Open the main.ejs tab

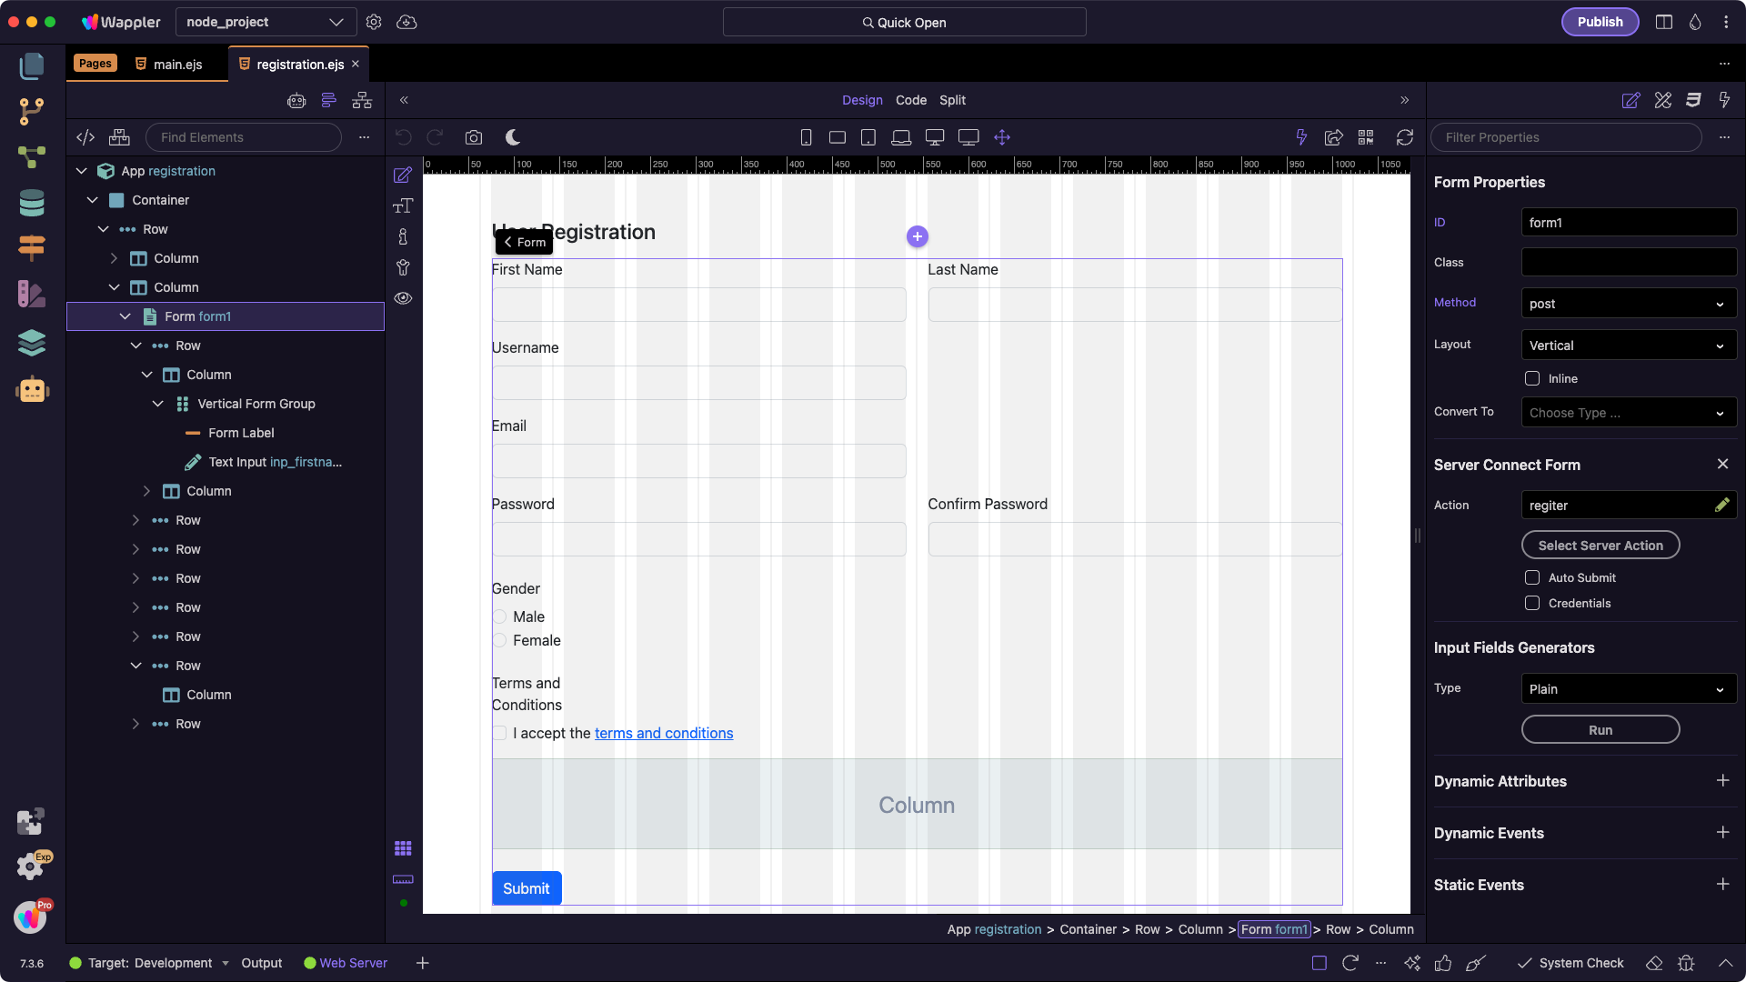(177, 65)
